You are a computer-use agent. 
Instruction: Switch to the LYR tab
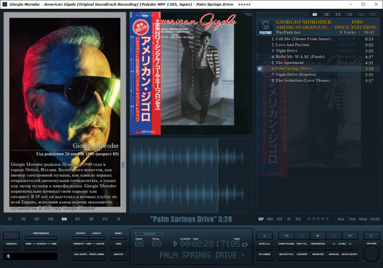tap(50, 219)
